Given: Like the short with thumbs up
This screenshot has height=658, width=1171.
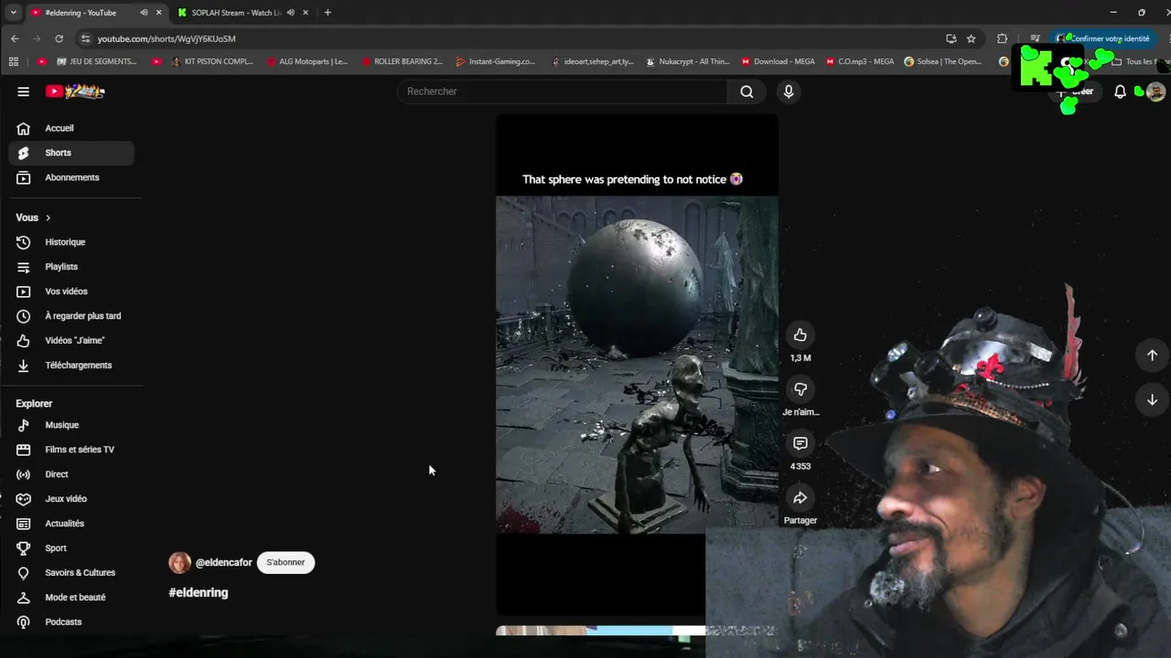Looking at the screenshot, I should pos(800,334).
